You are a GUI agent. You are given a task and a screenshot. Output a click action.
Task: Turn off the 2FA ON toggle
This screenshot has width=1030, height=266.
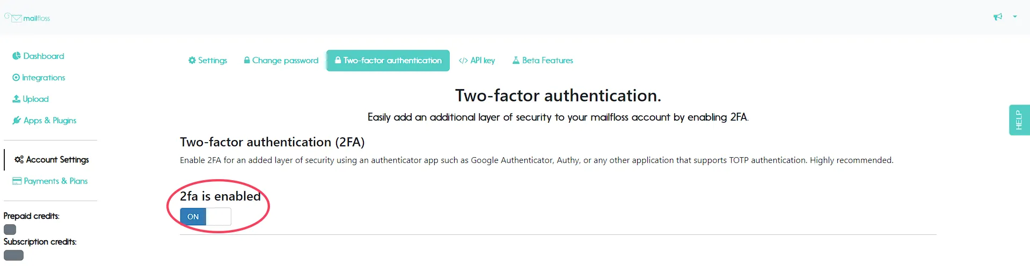coord(206,217)
